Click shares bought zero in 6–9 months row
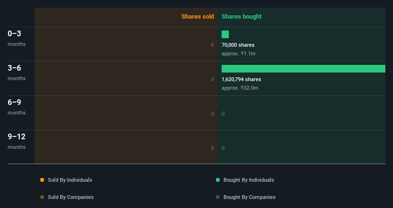The width and height of the screenshot is (393, 208). click(223, 114)
